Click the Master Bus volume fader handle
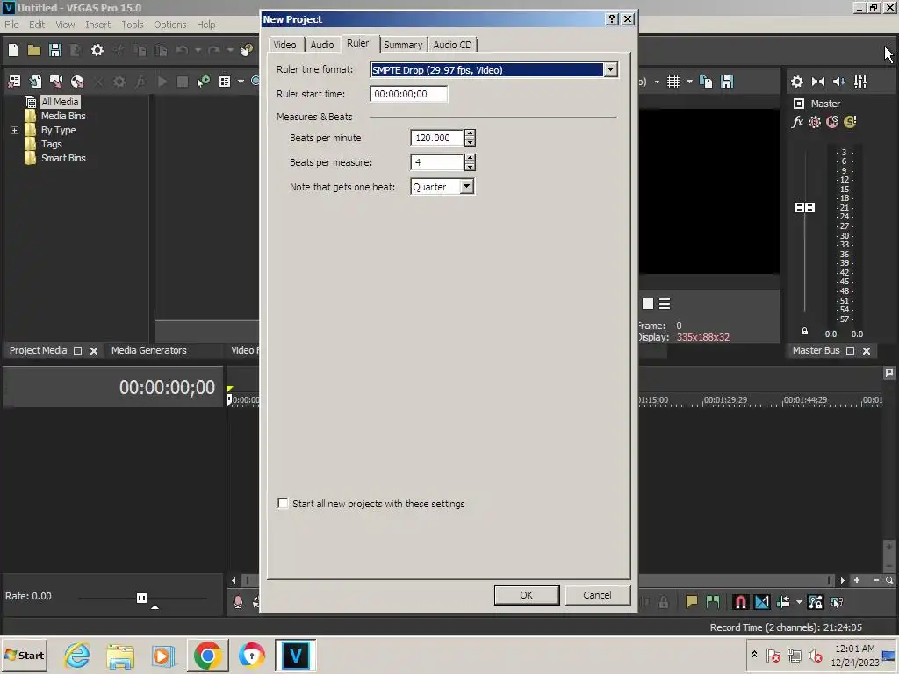Viewport: 899px width, 674px height. pos(804,207)
